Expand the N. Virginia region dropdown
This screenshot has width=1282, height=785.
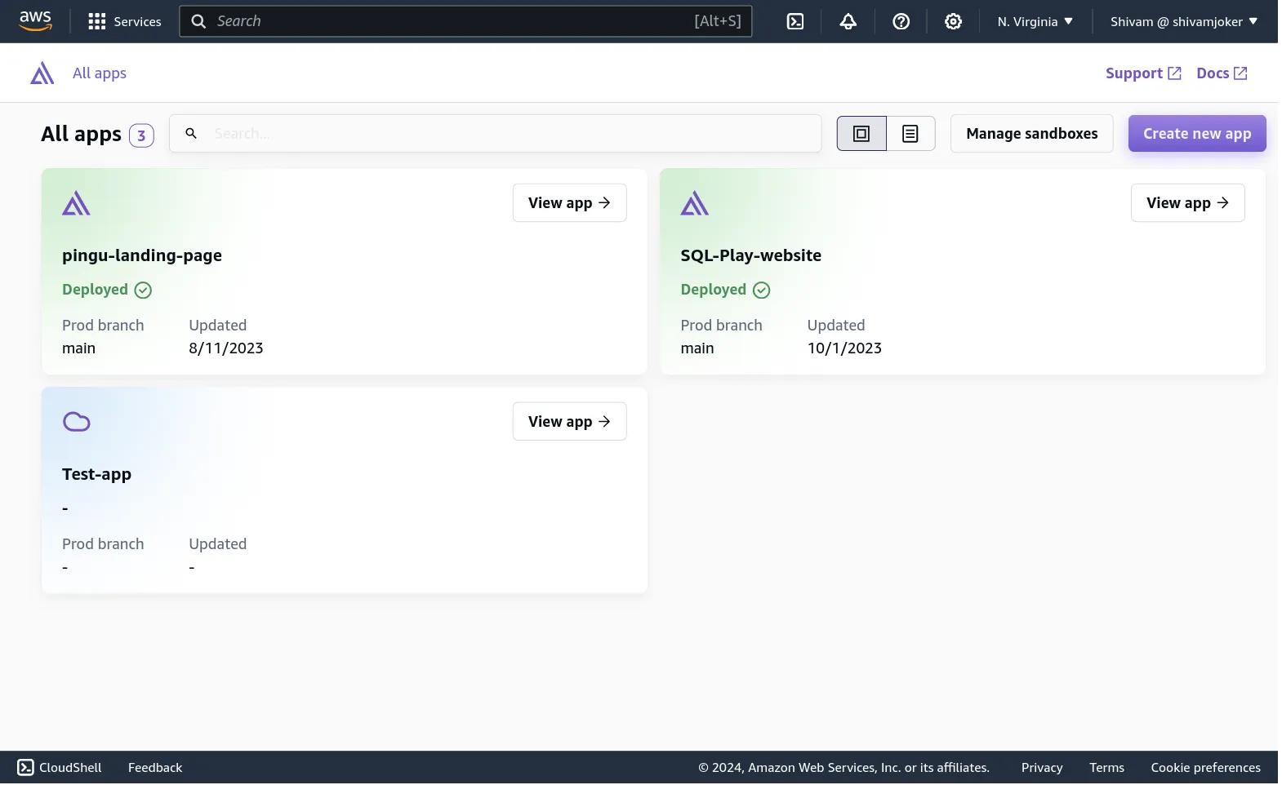(x=1035, y=22)
